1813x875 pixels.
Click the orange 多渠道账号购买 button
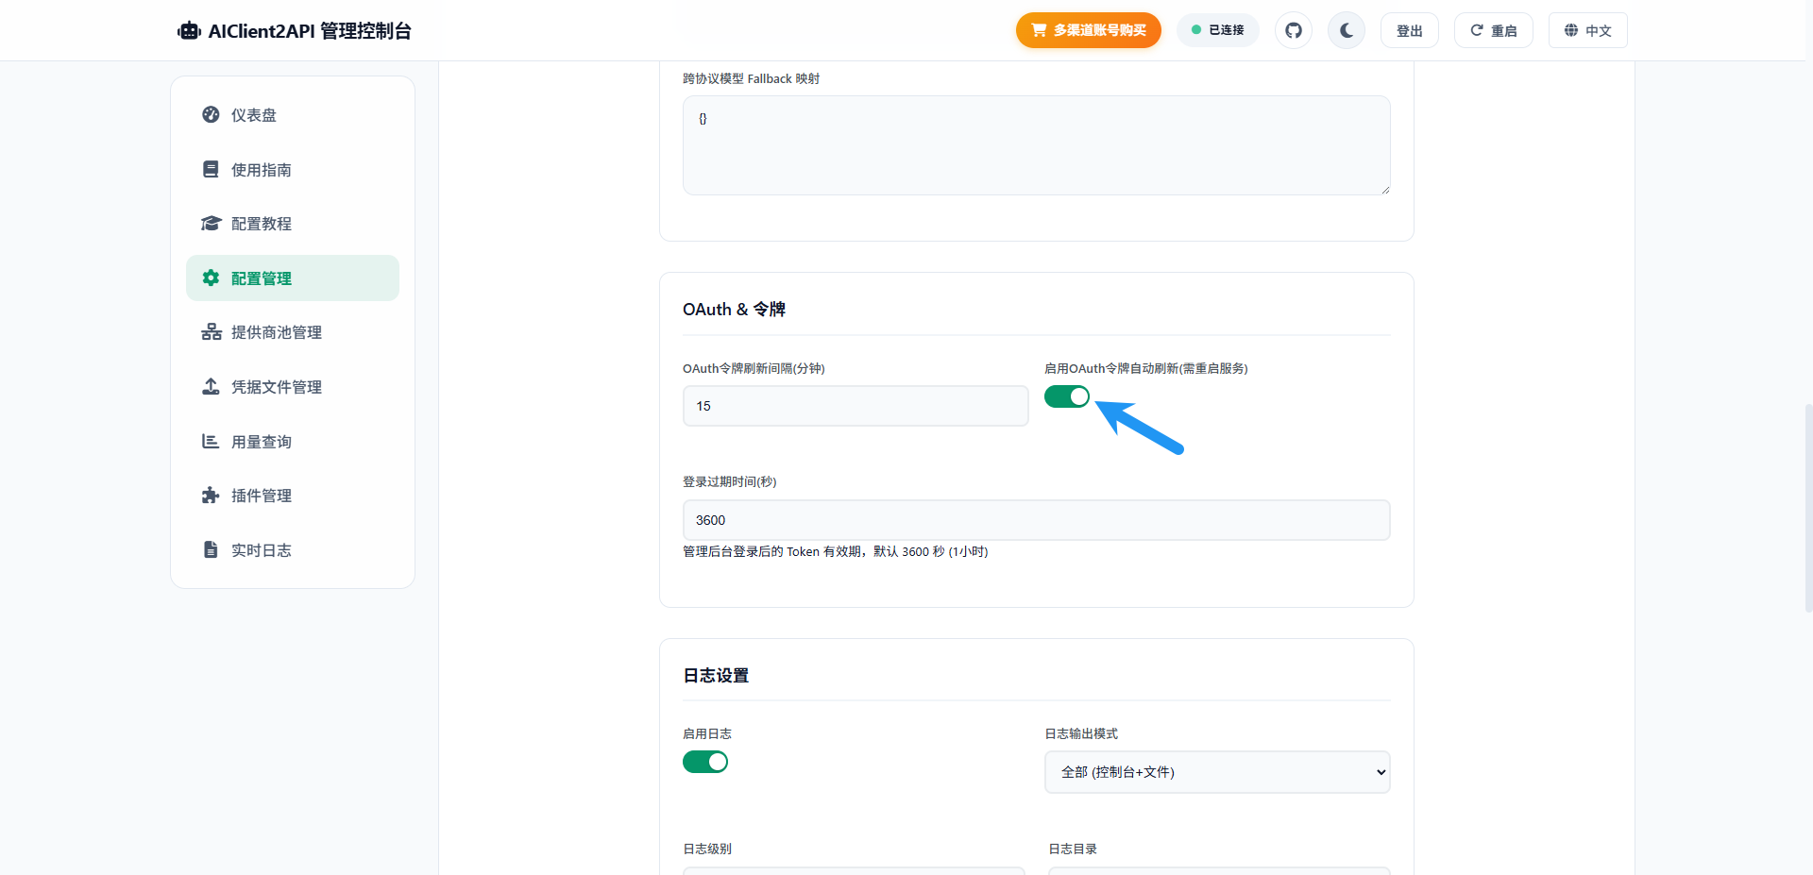click(1088, 30)
